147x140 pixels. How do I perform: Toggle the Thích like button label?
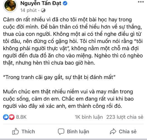[x=28, y=131]
